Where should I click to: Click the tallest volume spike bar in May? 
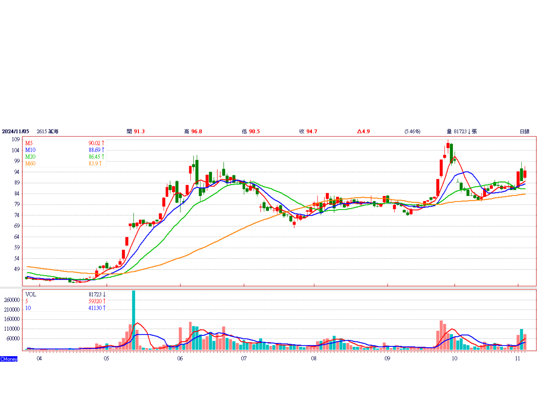tap(134, 320)
